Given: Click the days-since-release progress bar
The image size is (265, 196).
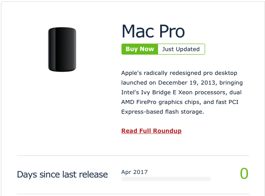Looking at the screenshot, I should click(x=166, y=179).
